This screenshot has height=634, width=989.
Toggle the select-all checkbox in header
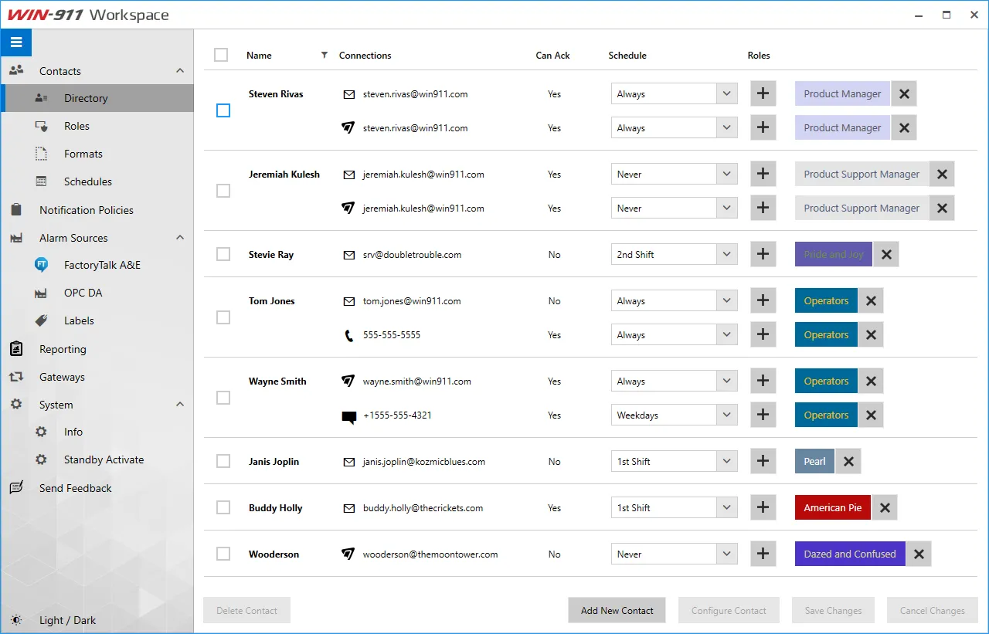point(221,55)
